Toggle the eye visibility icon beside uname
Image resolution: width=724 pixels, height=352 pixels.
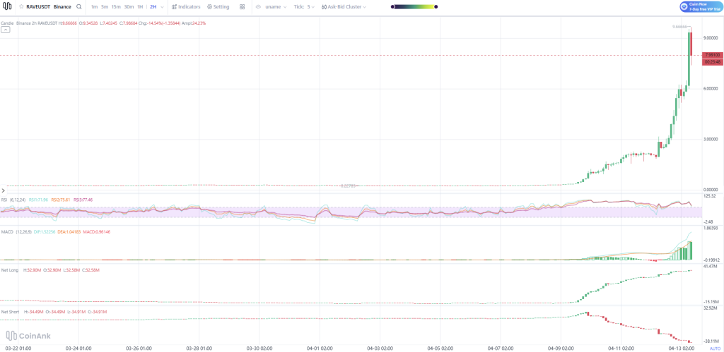258,6
